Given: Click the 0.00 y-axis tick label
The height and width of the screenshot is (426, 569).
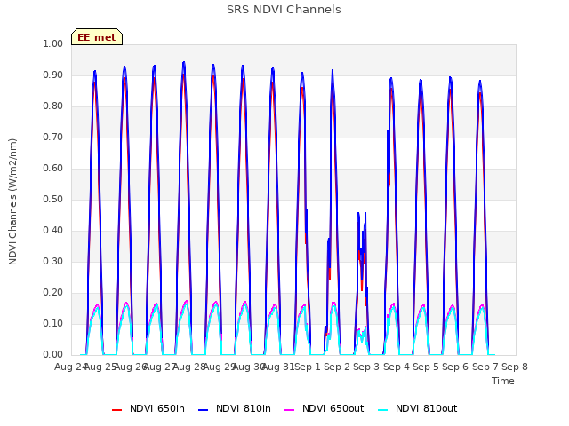Looking at the screenshot, I should [53, 355].
